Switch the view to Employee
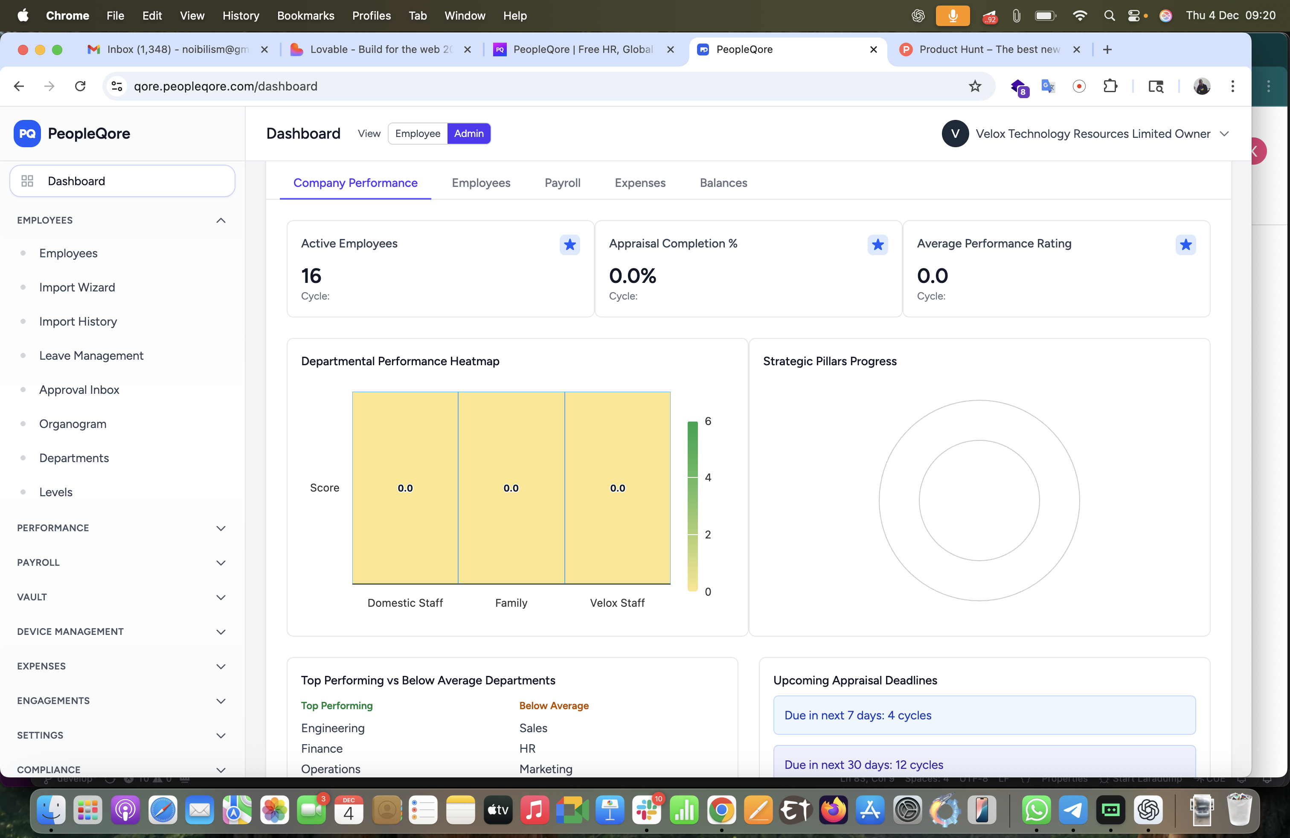The height and width of the screenshot is (838, 1290). (x=417, y=134)
